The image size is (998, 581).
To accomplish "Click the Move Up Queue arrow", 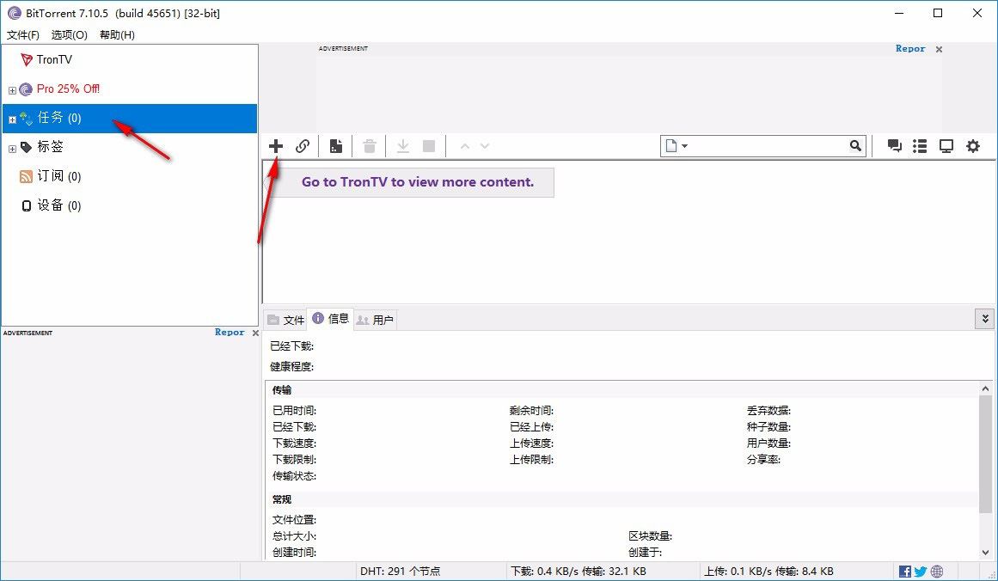I will 465,146.
